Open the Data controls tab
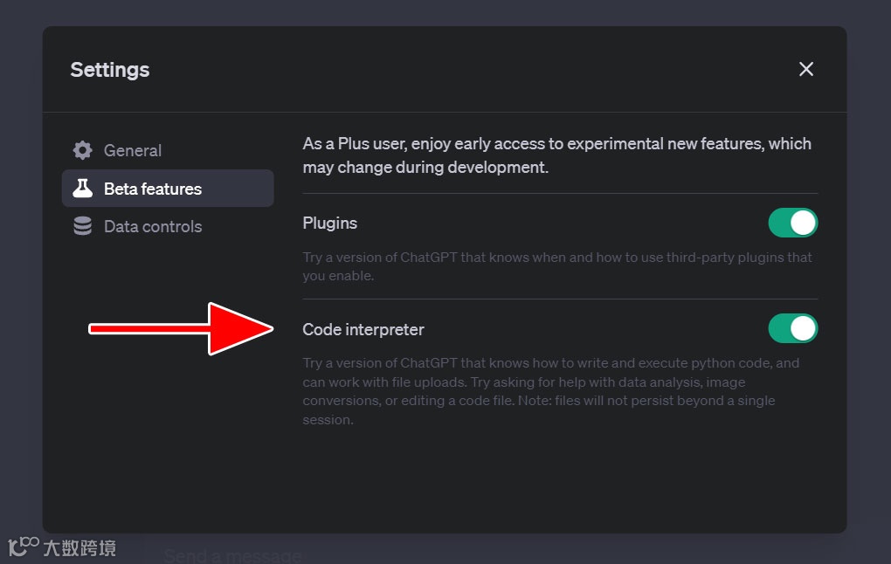This screenshot has width=891, height=564. pos(168,226)
